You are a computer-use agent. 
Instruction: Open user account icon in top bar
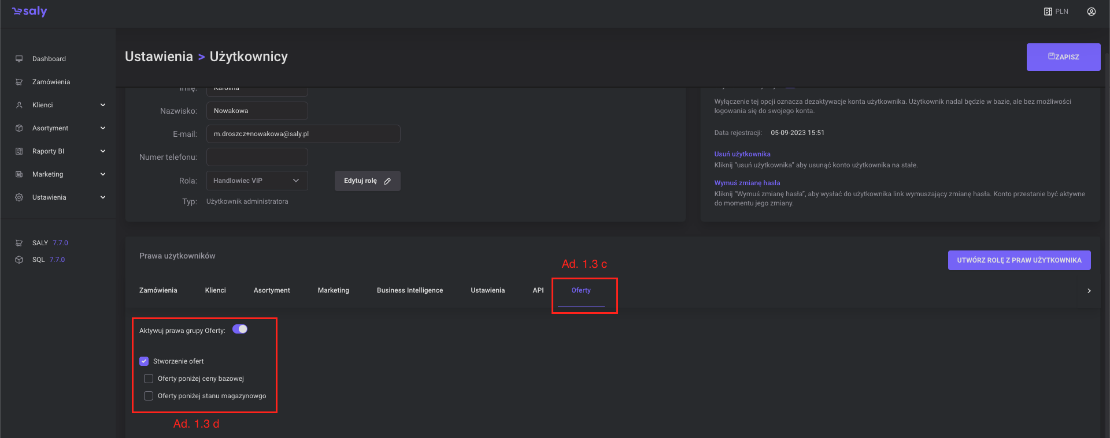1091,12
